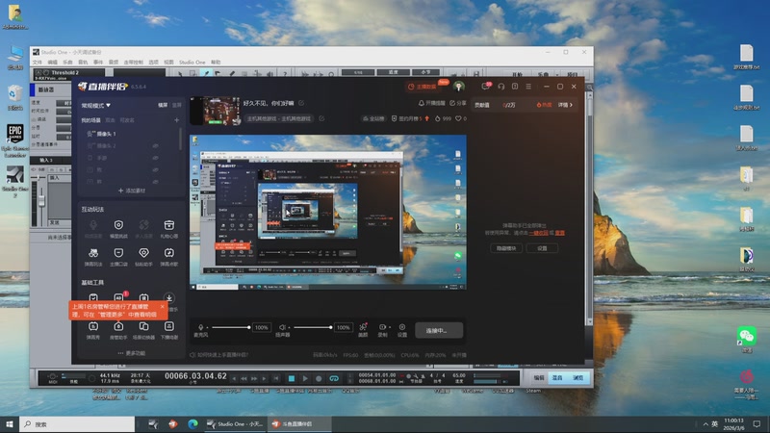The image size is (770, 433).
Task: Open the hamburger menu in 直播伴侣 title bar
Action: (x=528, y=87)
